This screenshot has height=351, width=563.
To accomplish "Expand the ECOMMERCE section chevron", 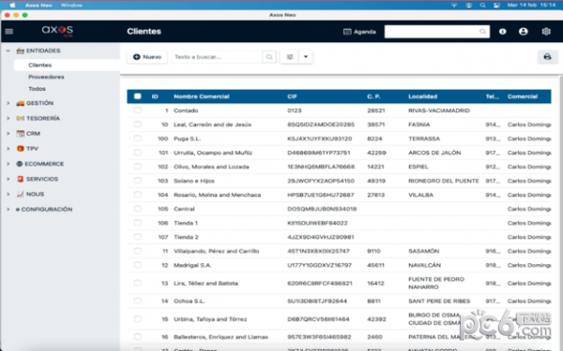I will pos(8,164).
